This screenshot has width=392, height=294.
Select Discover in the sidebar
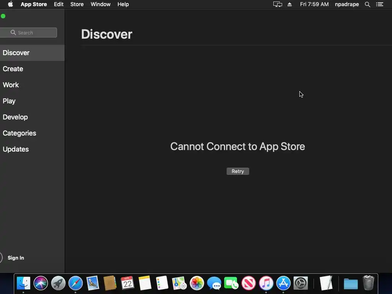[x=32, y=53]
